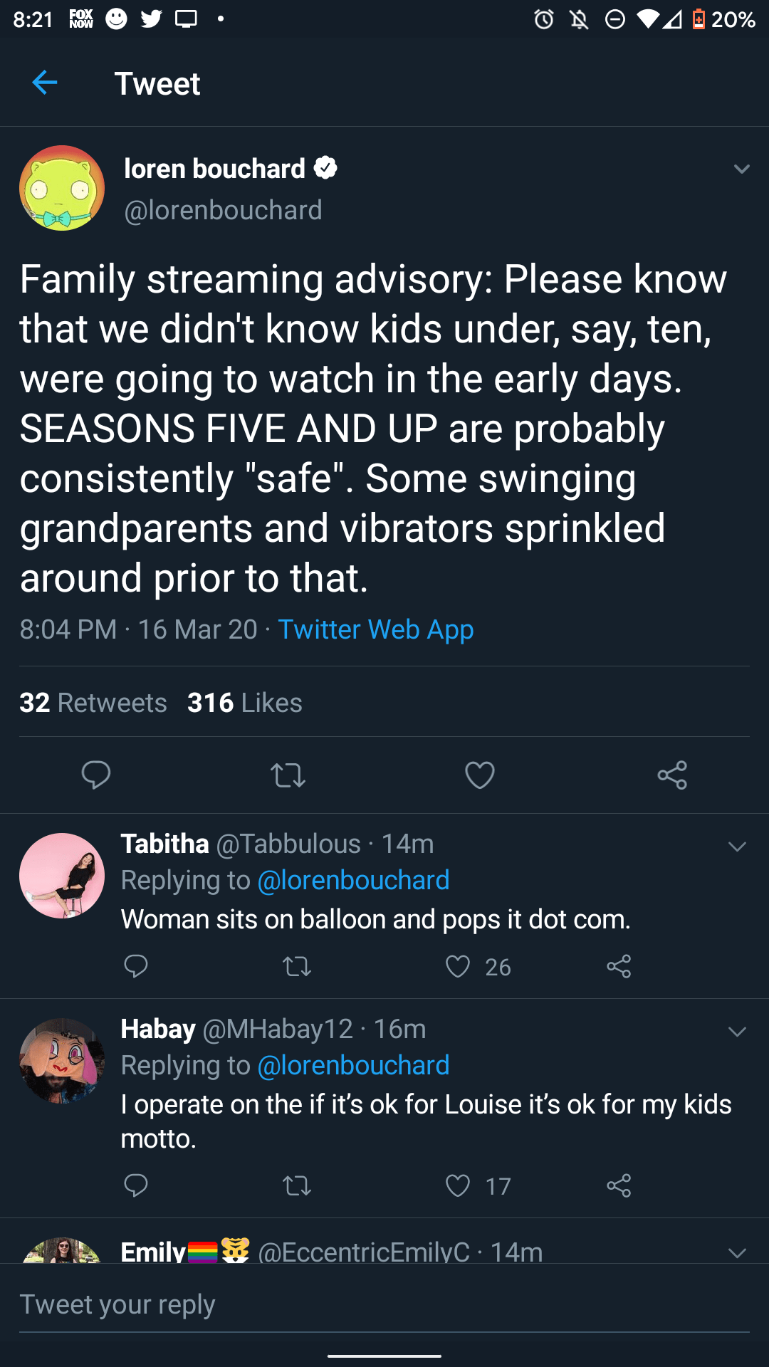Open the Twitter Web App source link
This screenshot has width=769, height=1367.
click(375, 629)
